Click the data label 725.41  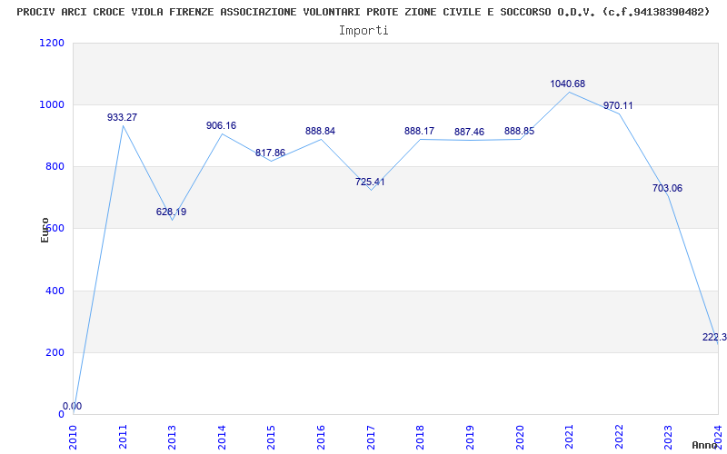coord(370,183)
